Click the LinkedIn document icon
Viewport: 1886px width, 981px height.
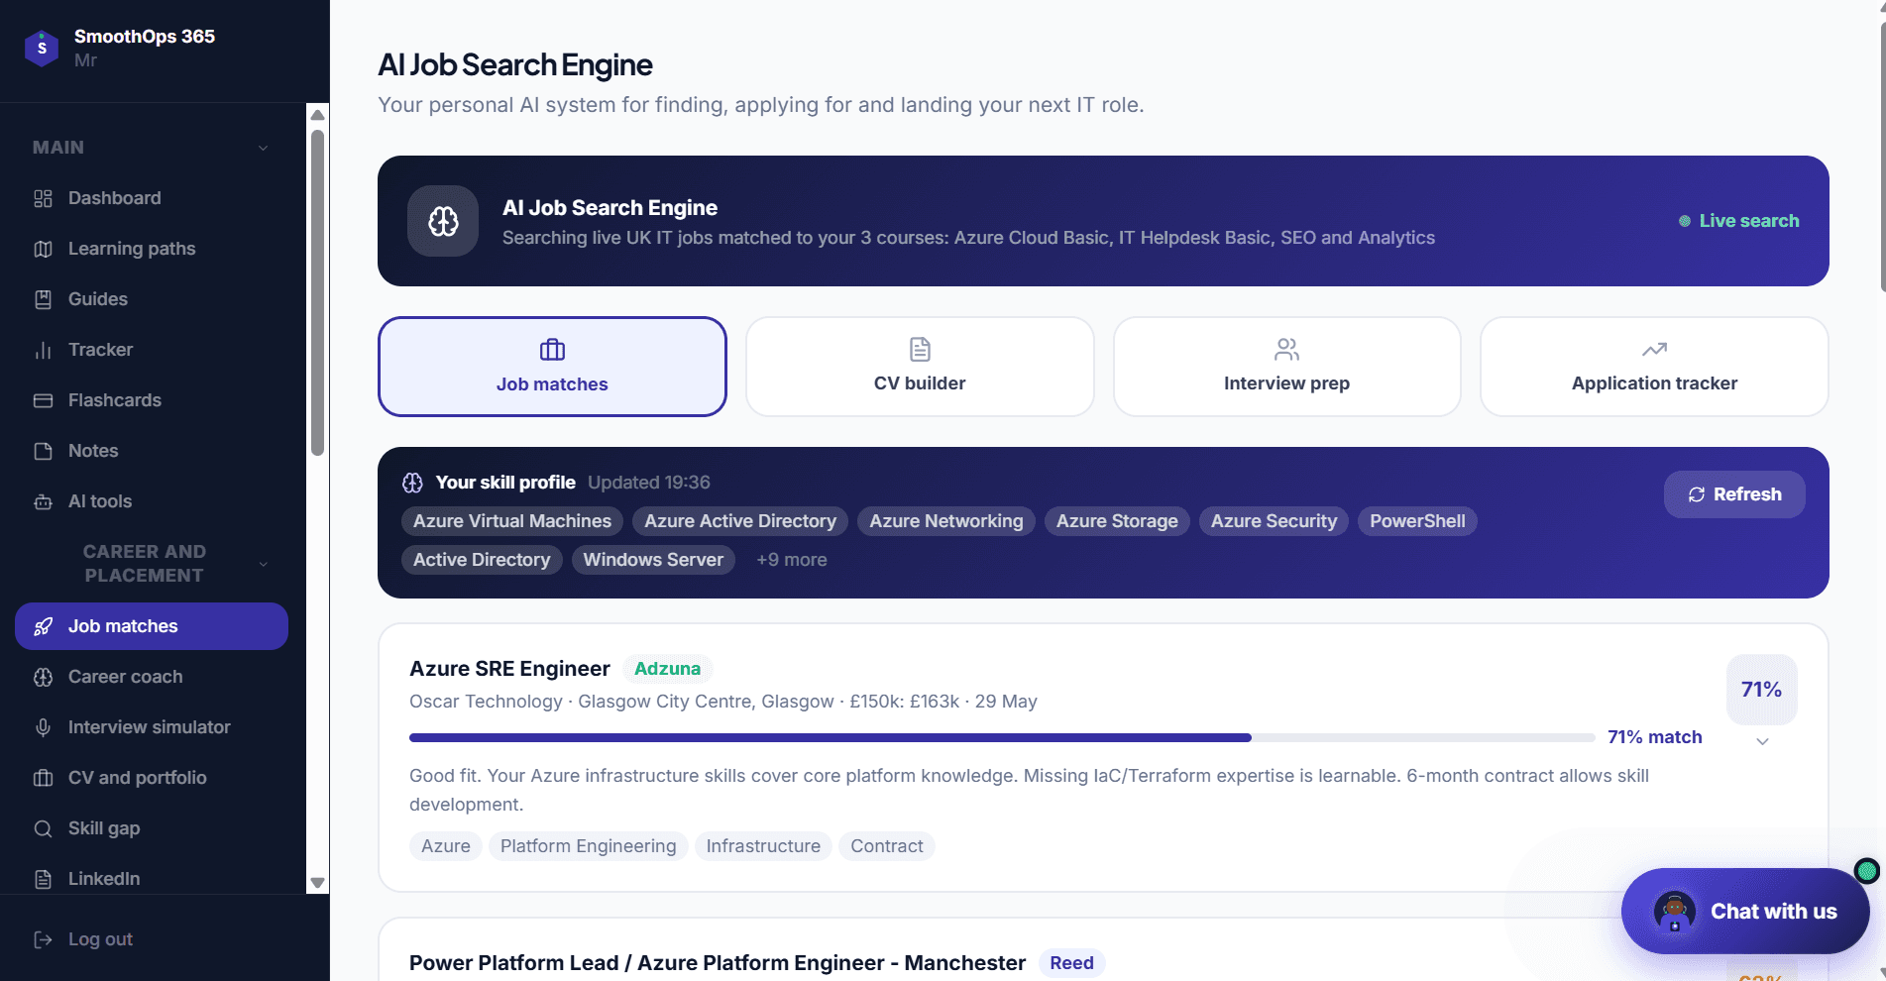point(43,879)
